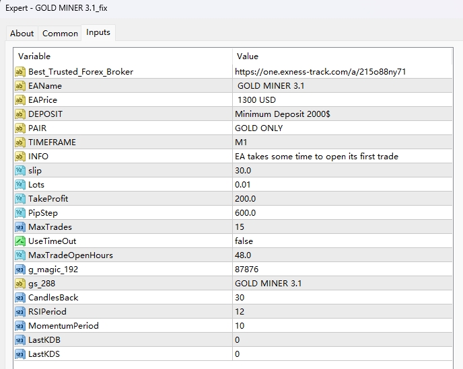Select the PipStep variable name
The image size is (463, 369).
[x=43, y=213]
